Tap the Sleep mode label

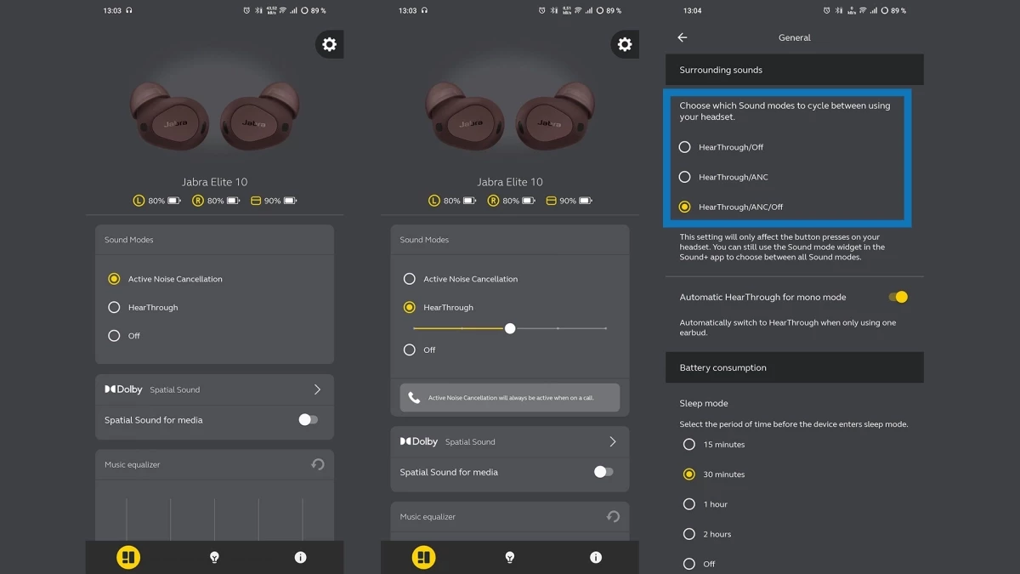pyautogui.click(x=704, y=403)
